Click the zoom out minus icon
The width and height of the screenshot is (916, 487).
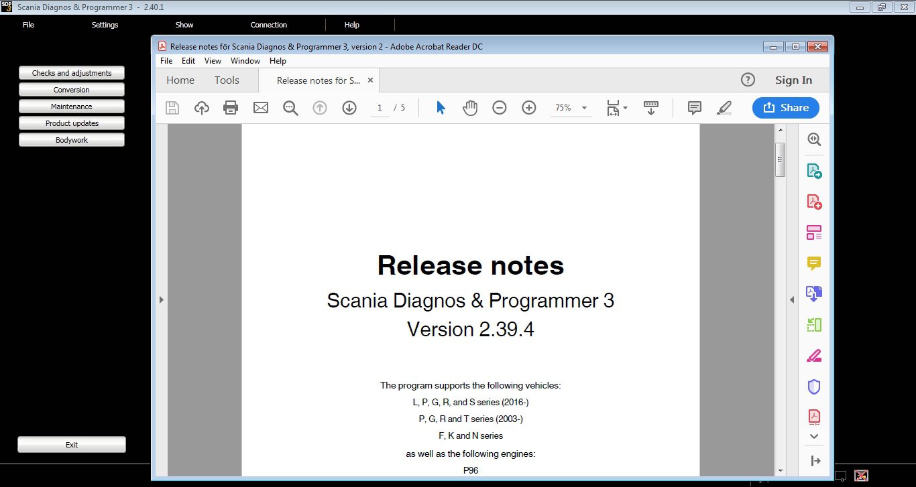tap(500, 108)
